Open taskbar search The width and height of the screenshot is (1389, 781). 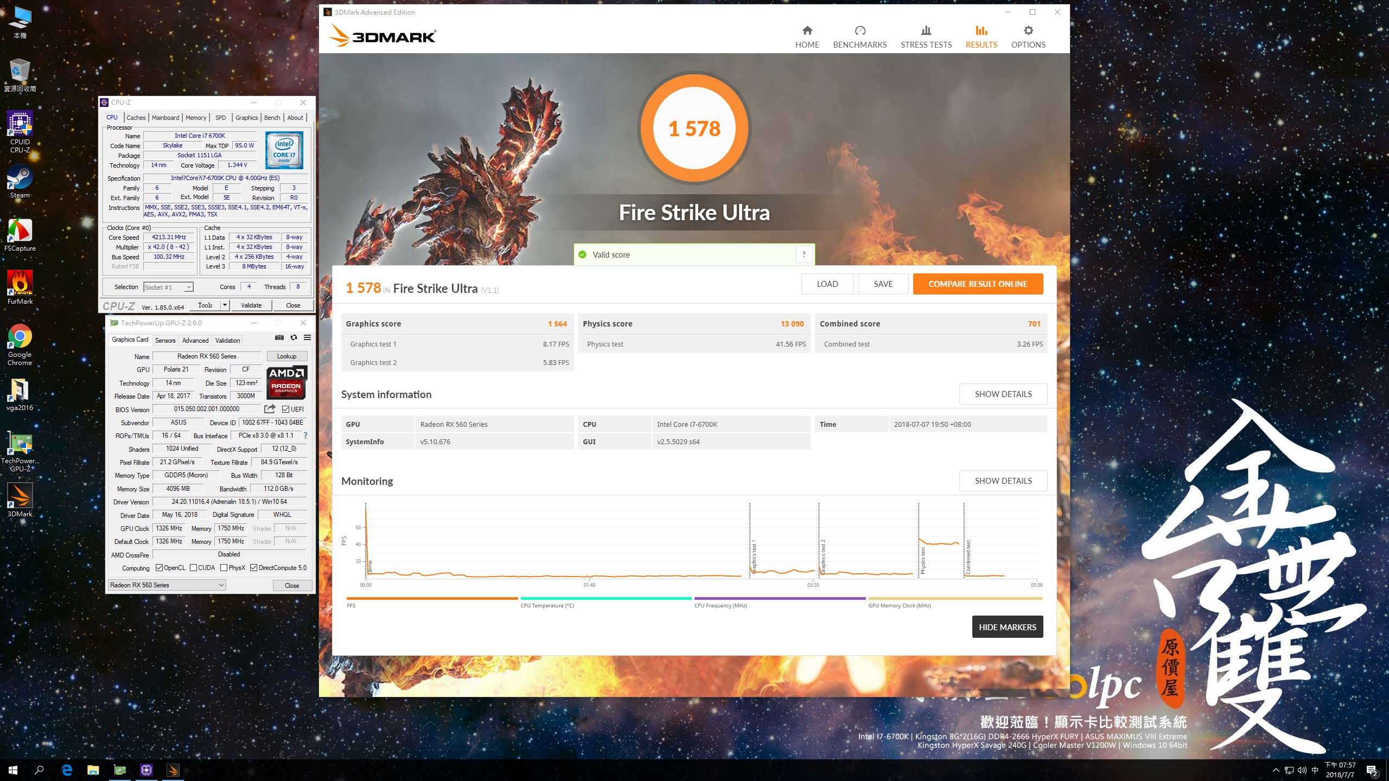click(39, 770)
